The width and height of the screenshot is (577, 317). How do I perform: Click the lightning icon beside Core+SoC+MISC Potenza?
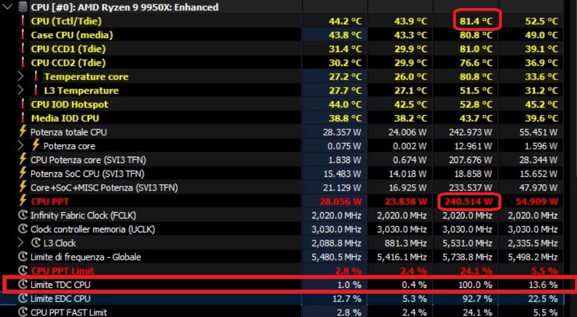[23, 187]
